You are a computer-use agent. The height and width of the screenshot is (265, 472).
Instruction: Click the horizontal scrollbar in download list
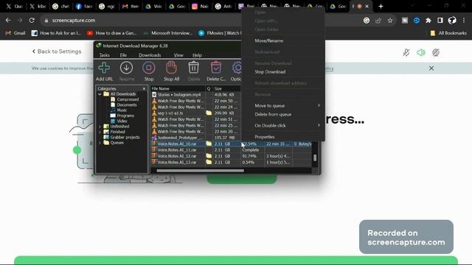(x=200, y=171)
